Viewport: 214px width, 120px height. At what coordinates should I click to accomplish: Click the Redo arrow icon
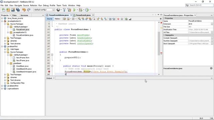29,10
